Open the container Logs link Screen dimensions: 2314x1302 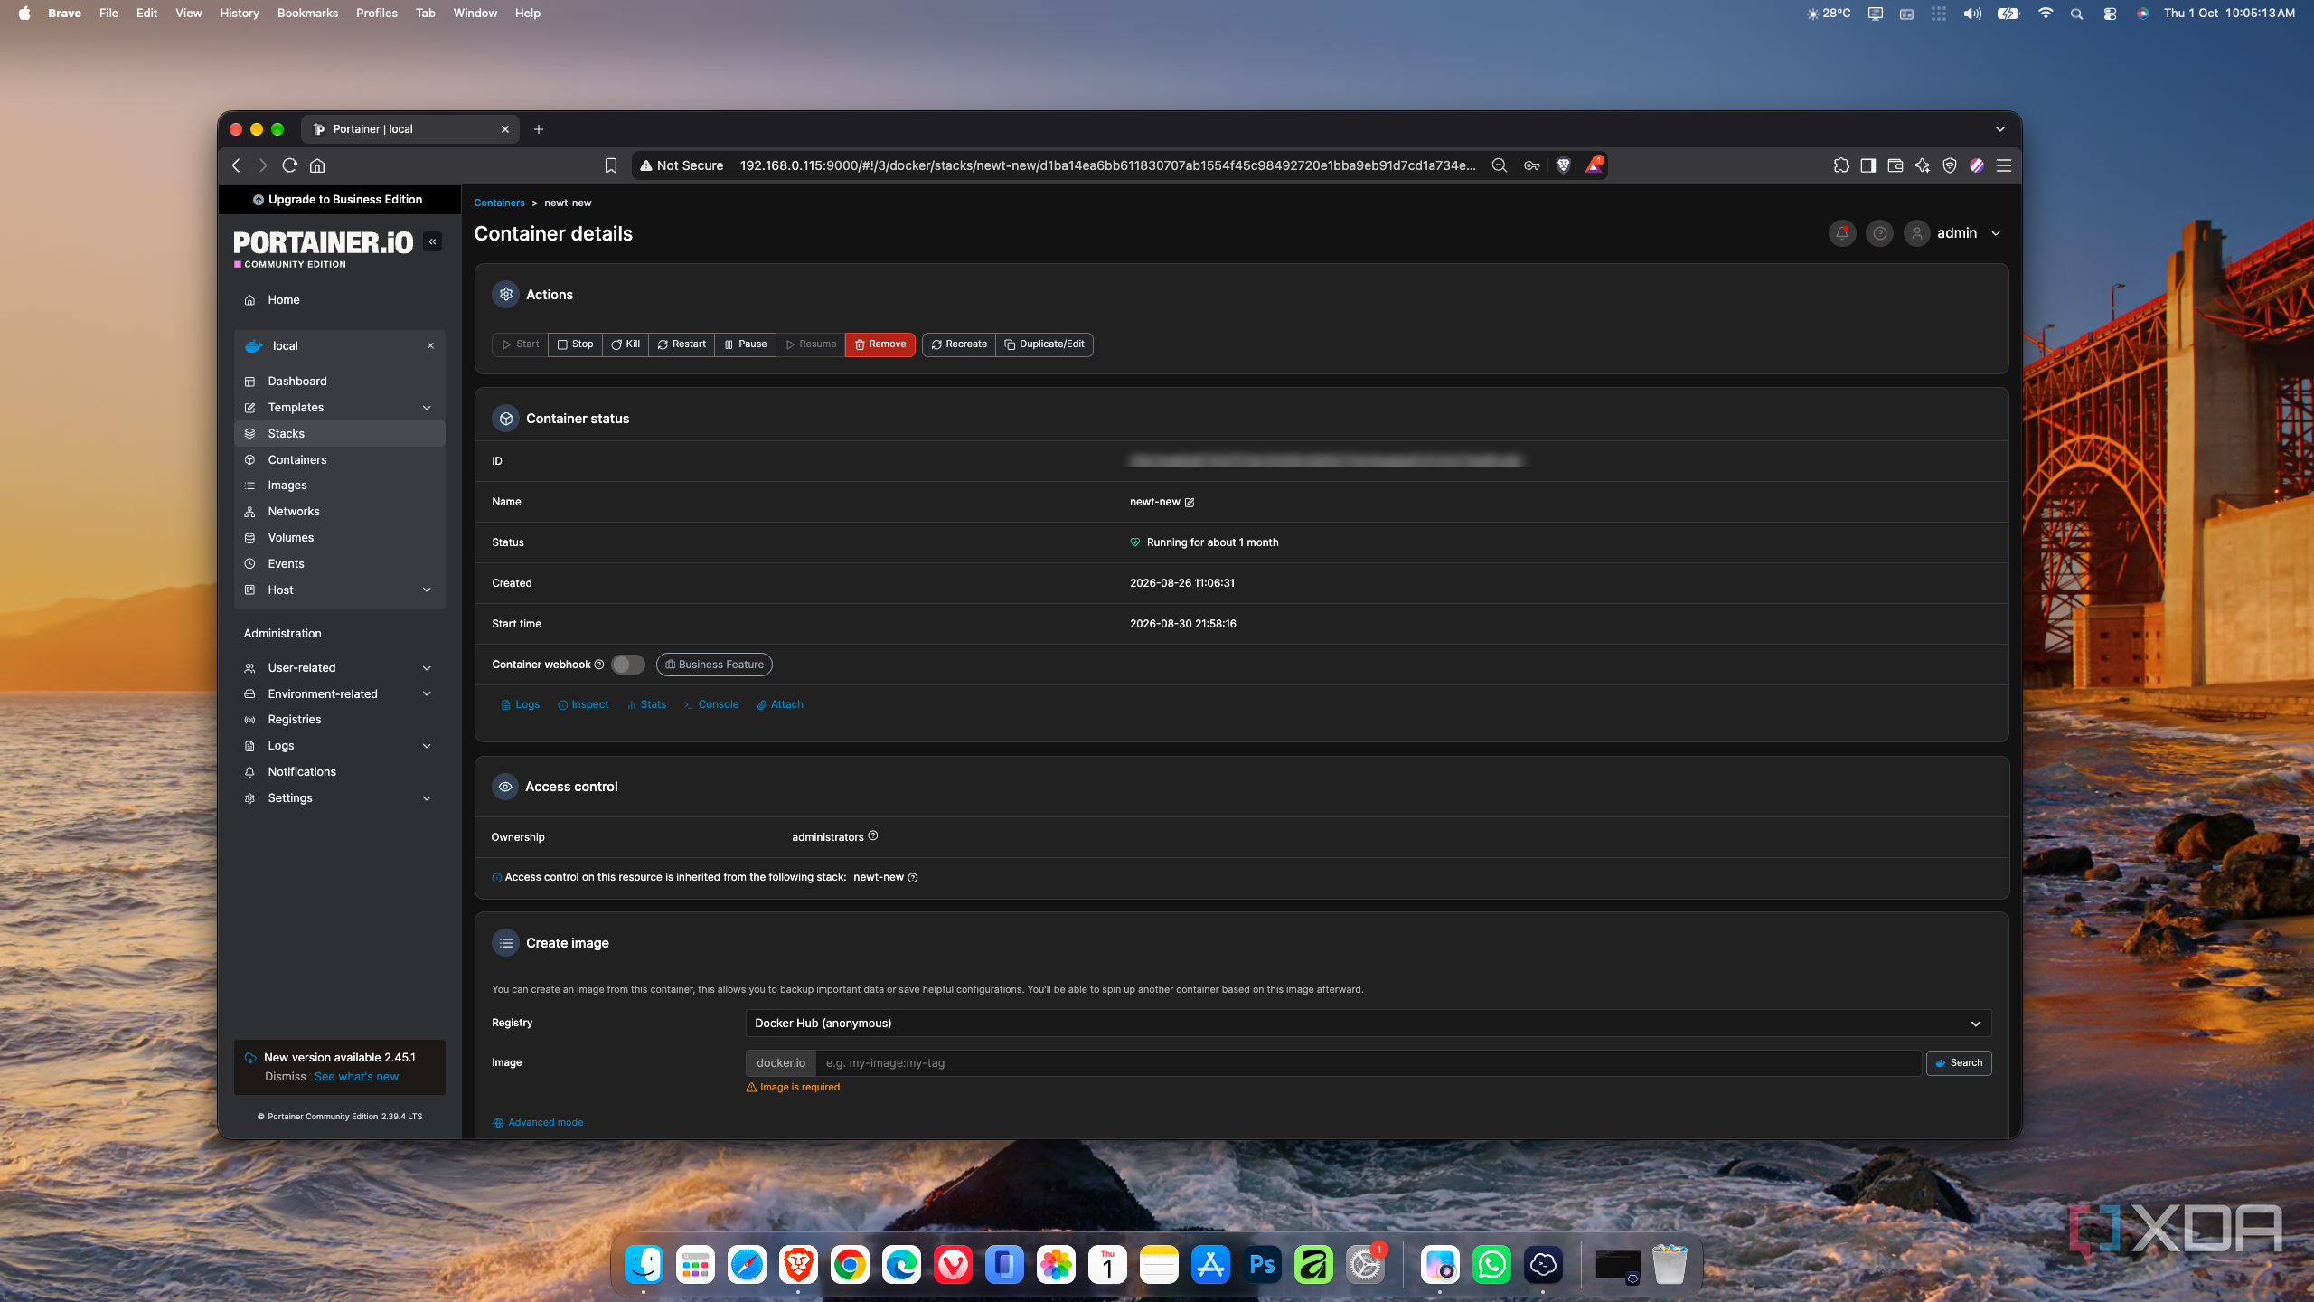coord(521,704)
